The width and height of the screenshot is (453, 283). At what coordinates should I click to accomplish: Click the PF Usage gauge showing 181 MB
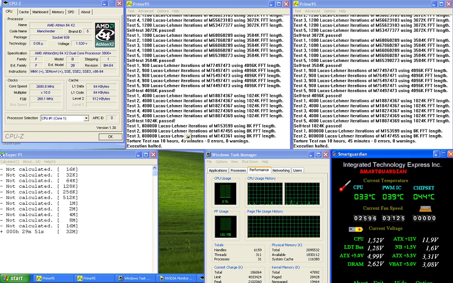click(x=225, y=227)
